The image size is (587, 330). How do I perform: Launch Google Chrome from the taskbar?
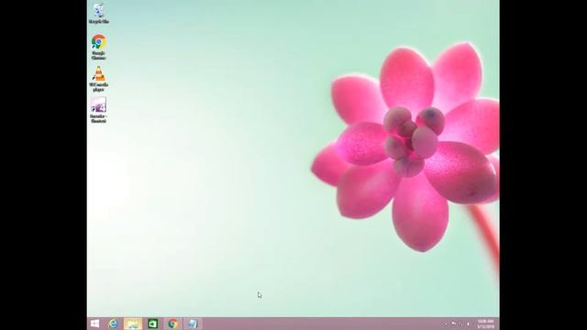click(172, 324)
